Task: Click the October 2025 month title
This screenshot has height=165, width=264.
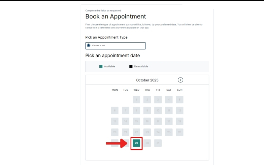Action: point(147,80)
